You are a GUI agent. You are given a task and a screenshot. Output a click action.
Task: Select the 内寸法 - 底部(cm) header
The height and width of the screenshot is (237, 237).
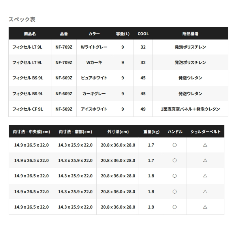tap(75, 132)
